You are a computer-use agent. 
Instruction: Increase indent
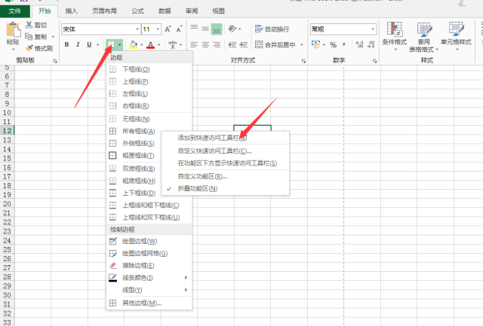point(244,45)
